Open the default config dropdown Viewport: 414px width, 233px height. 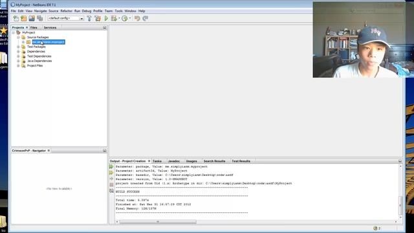click(82, 18)
